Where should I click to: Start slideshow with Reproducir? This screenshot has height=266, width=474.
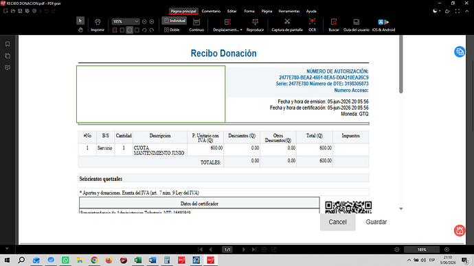coord(255,25)
